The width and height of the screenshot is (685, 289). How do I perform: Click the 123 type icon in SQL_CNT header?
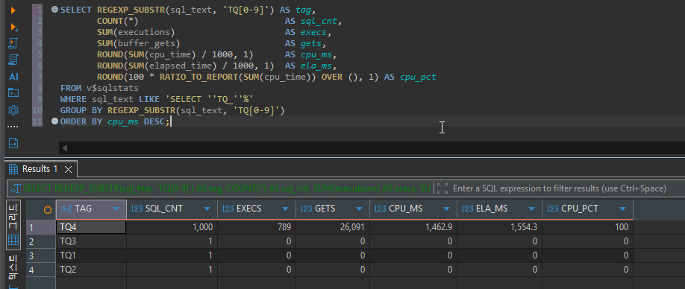[137, 209]
